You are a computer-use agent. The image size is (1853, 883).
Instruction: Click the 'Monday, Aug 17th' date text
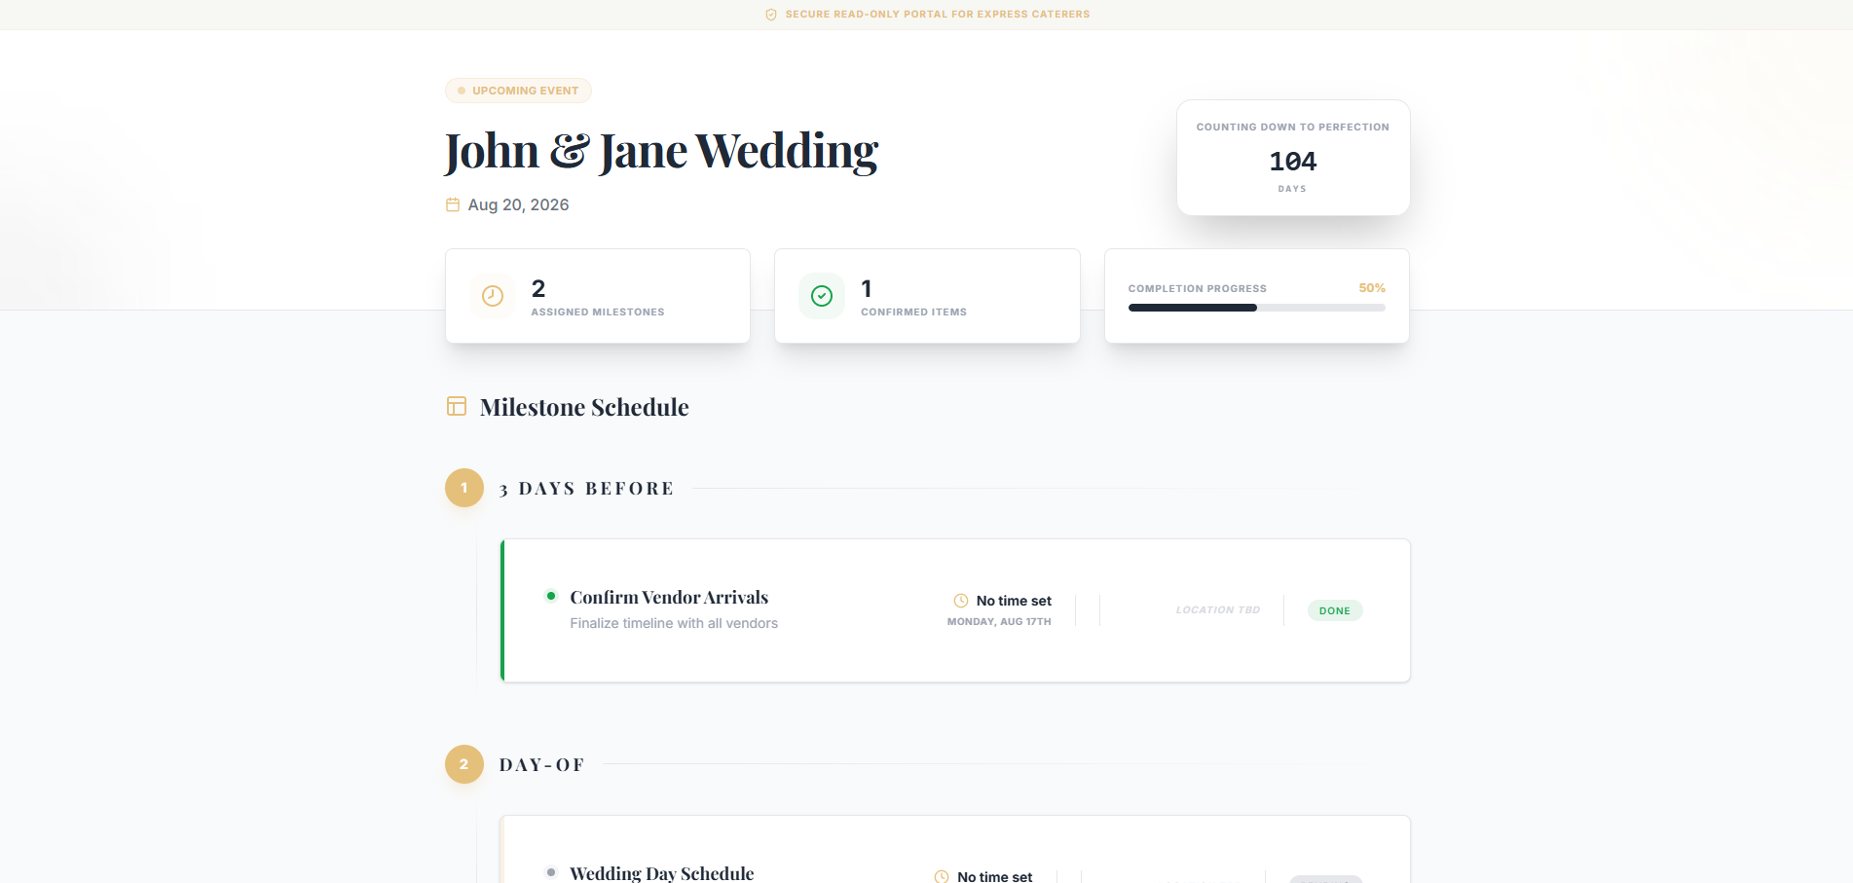(x=999, y=621)
